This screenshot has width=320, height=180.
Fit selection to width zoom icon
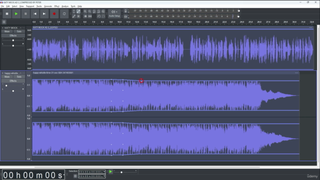tap(94, 11)
